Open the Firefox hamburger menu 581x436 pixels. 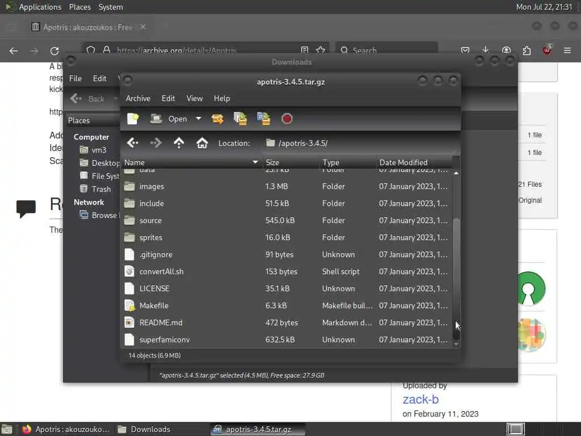click(x=567, y=50)
